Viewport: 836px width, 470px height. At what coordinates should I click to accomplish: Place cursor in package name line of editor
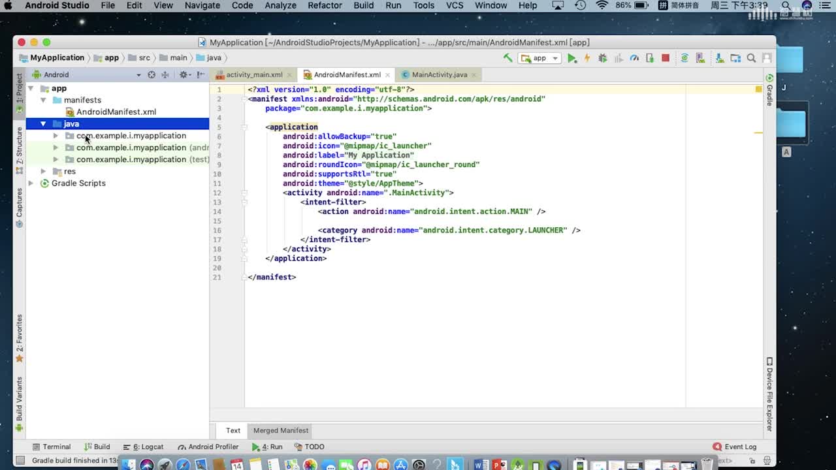(x=348, y=108)
